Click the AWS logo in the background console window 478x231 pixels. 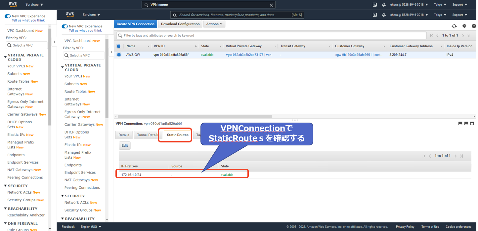point(13,4)
